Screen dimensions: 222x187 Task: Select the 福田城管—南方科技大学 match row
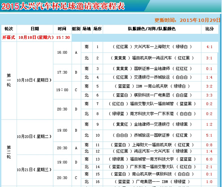(x=152, y=159)
